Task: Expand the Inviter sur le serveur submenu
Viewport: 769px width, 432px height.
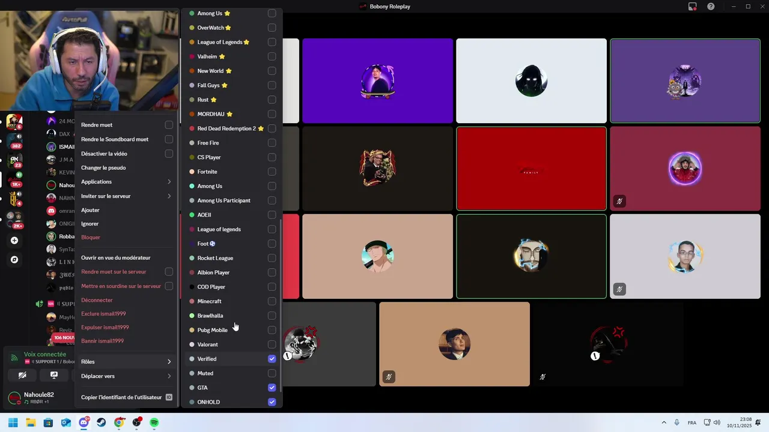Action: click(127, 196)
